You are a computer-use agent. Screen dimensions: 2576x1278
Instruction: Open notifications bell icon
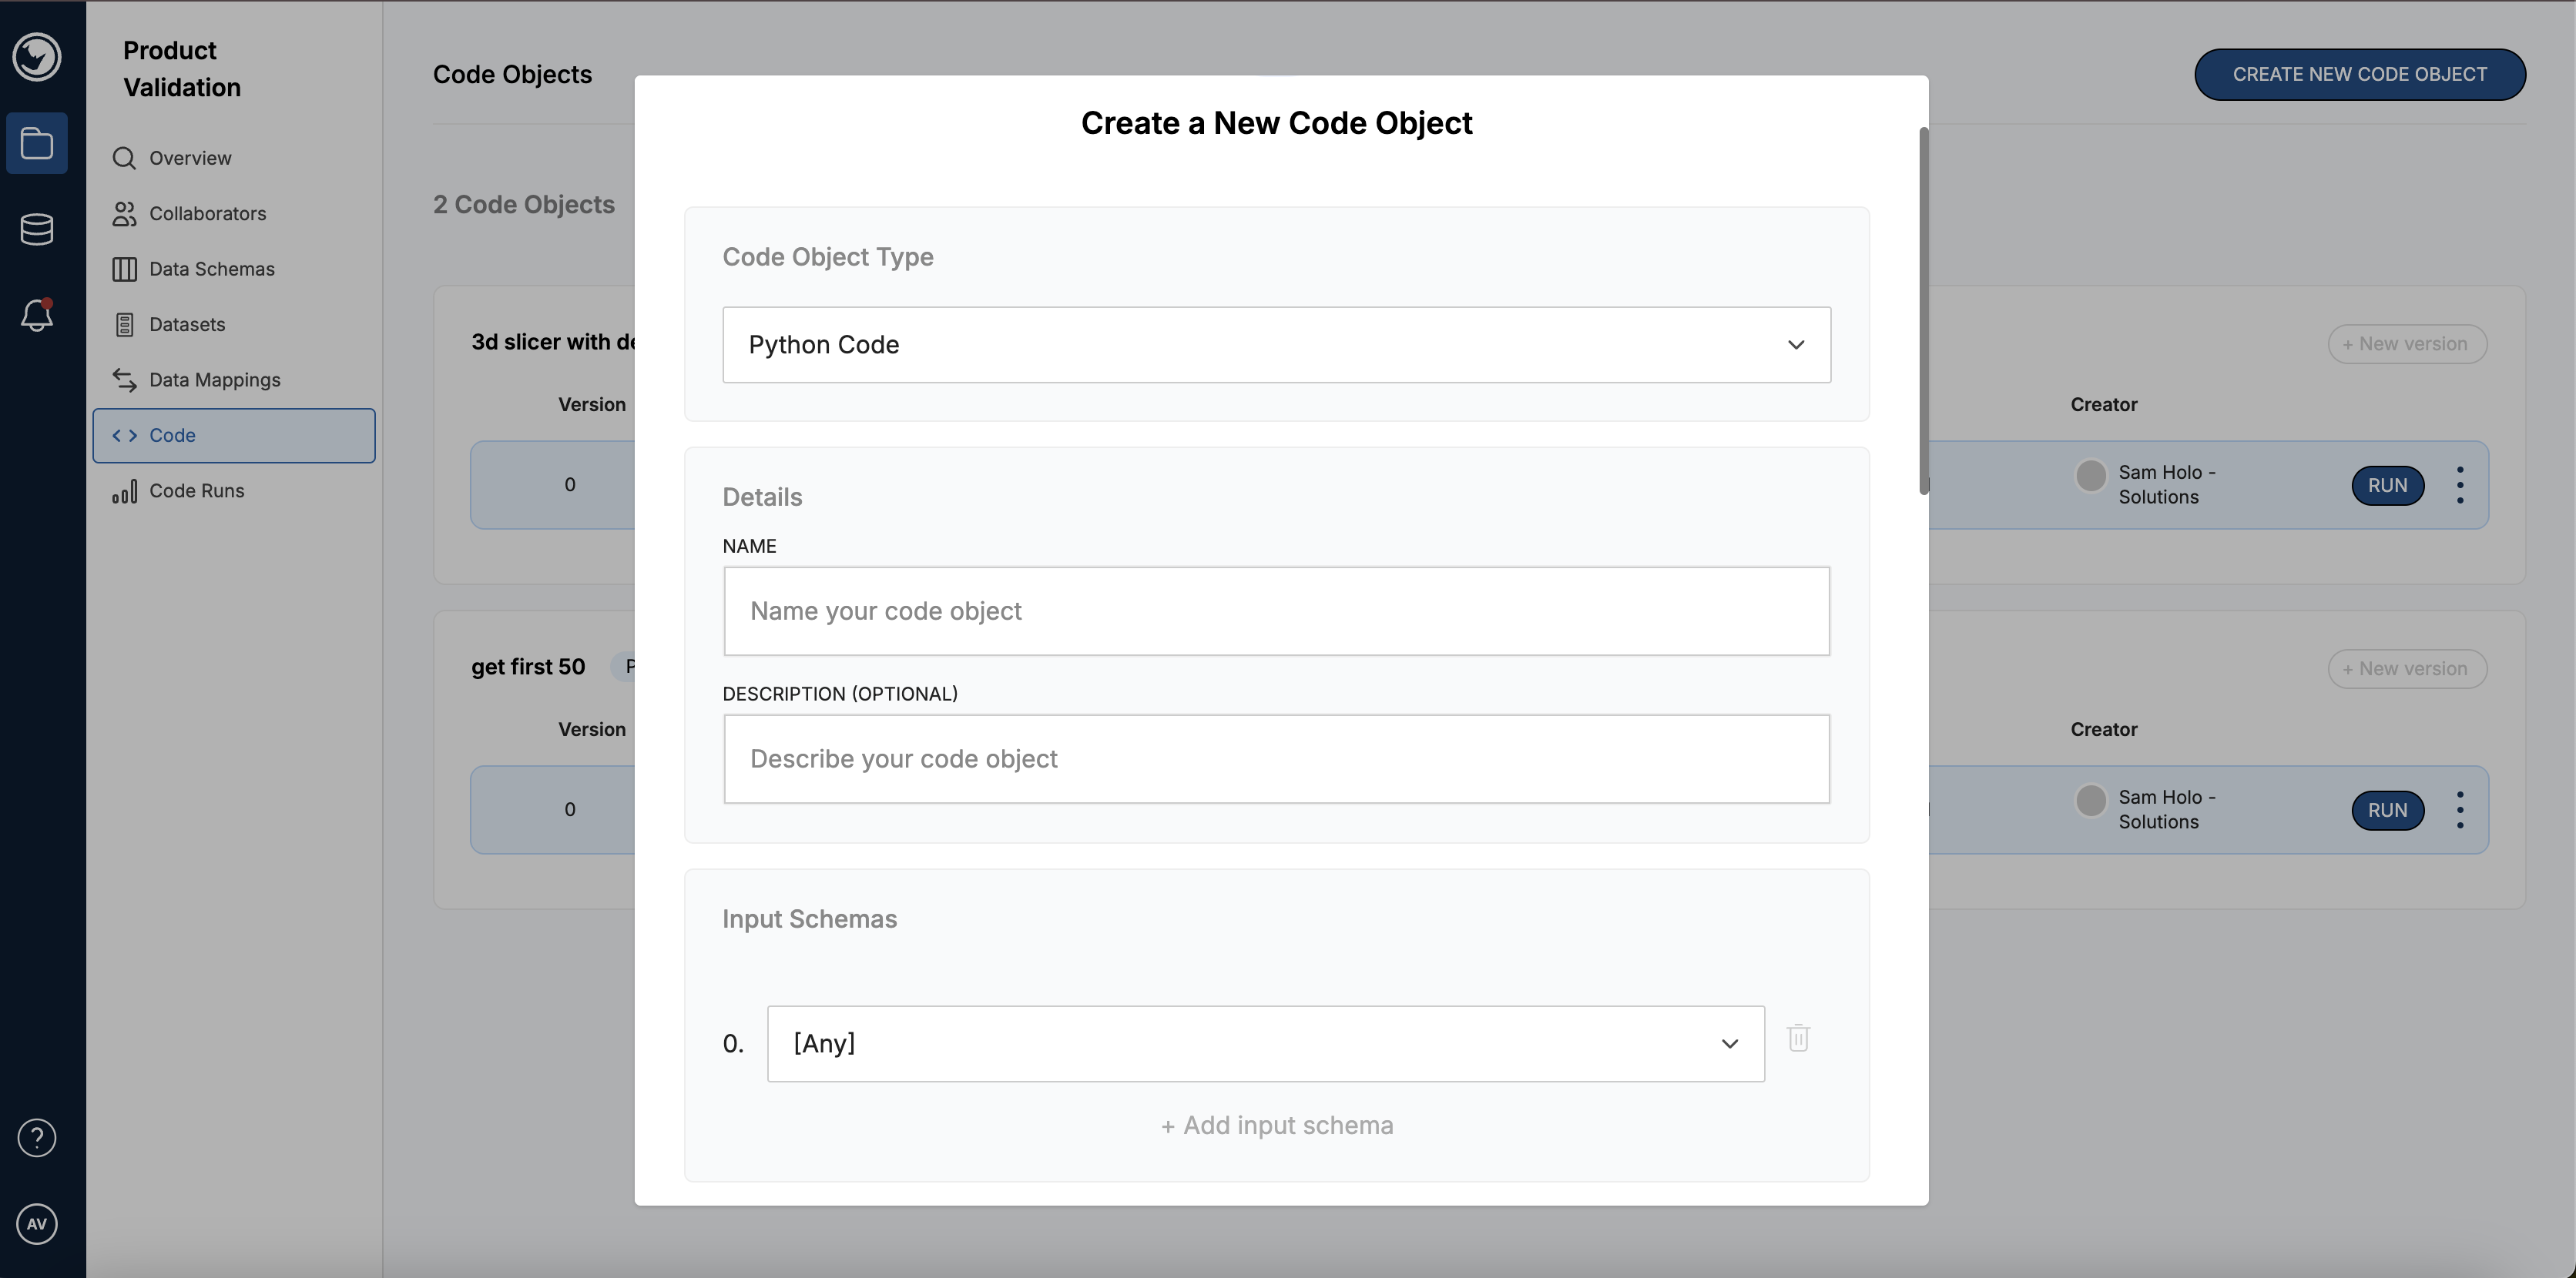37,316
